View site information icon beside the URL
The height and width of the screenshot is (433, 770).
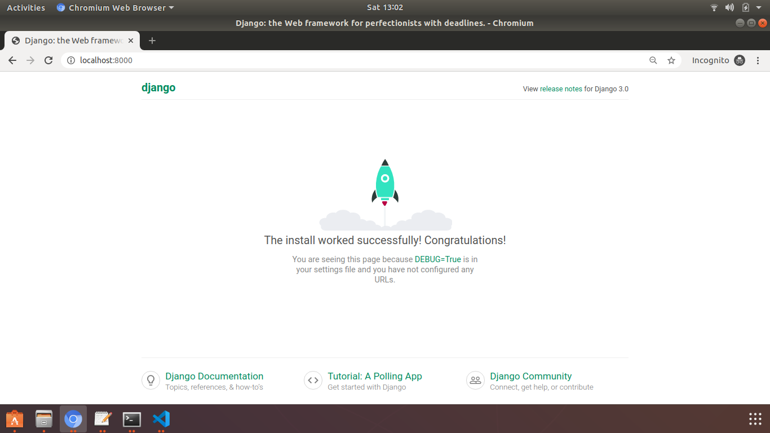[x=71, y=60]
